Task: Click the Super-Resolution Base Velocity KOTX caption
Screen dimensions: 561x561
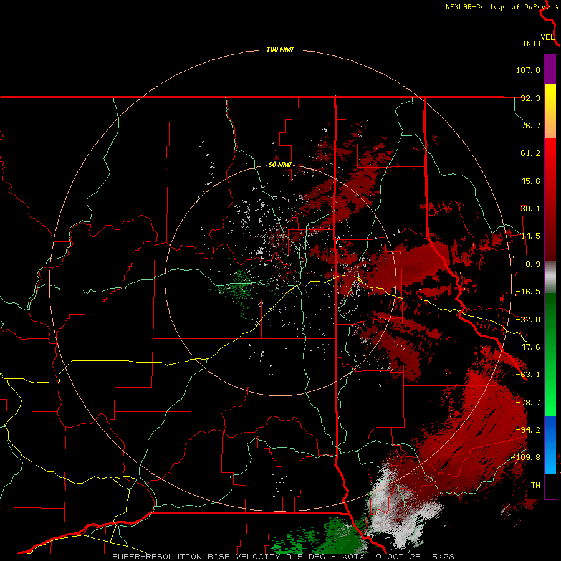Action: tap(283, 557)
